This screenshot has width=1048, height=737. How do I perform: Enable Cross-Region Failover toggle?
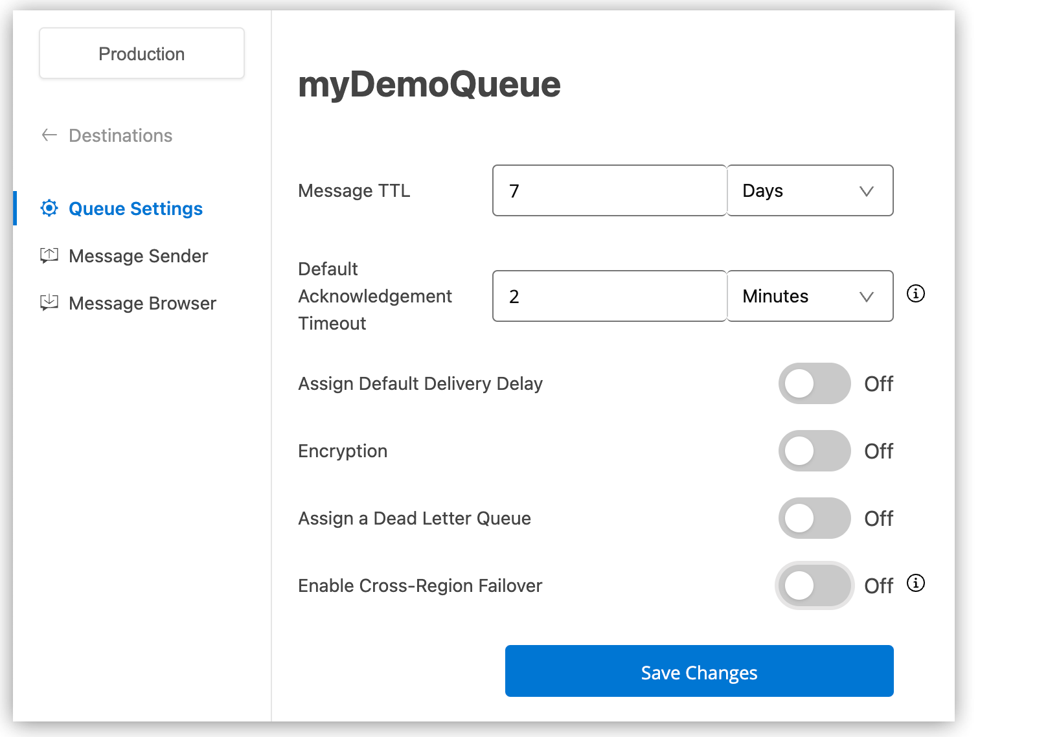(x=814, y=585)
